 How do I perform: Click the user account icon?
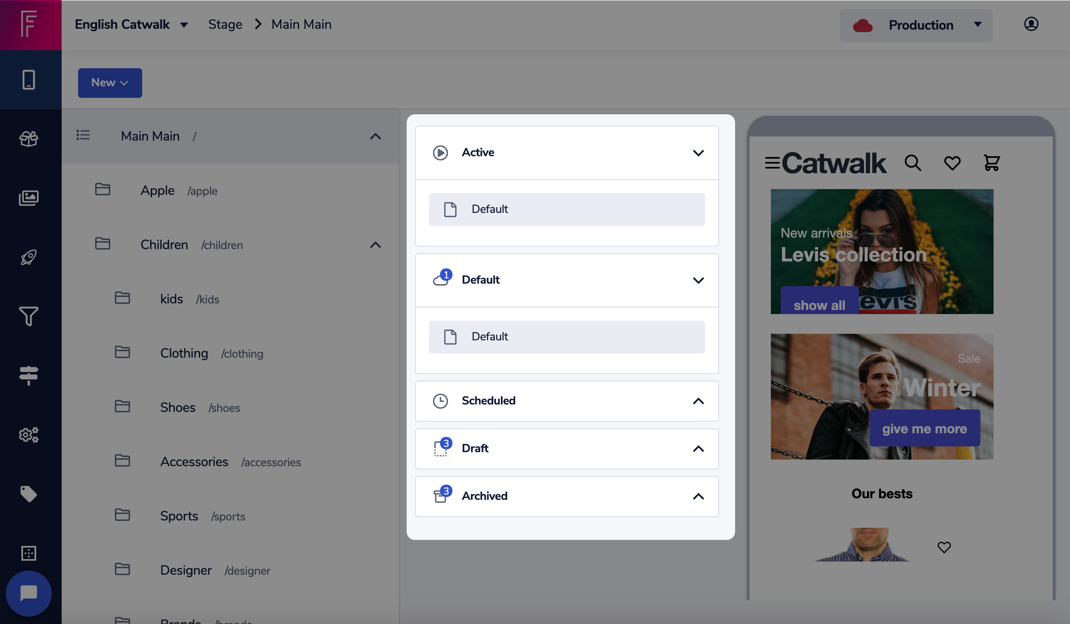click(x=1031, y=24)
